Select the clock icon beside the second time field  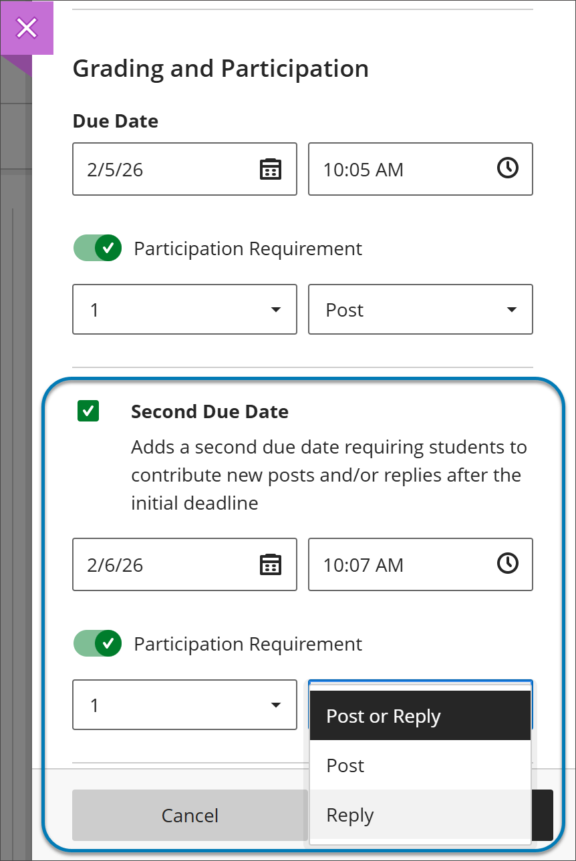pos(508,564)
